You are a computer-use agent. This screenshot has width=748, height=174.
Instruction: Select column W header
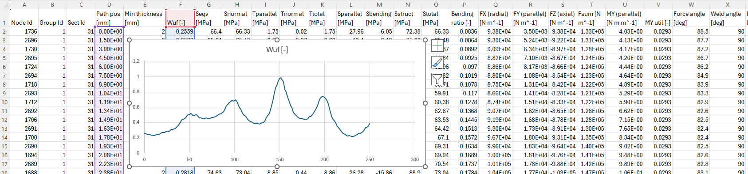pyautogui.click(x=691, y=4)
